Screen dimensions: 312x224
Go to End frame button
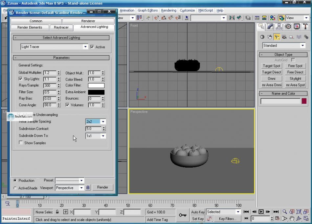[x=276, y=212]
